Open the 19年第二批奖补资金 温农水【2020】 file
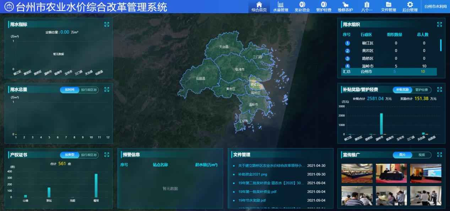 click(x=271, y=183)
